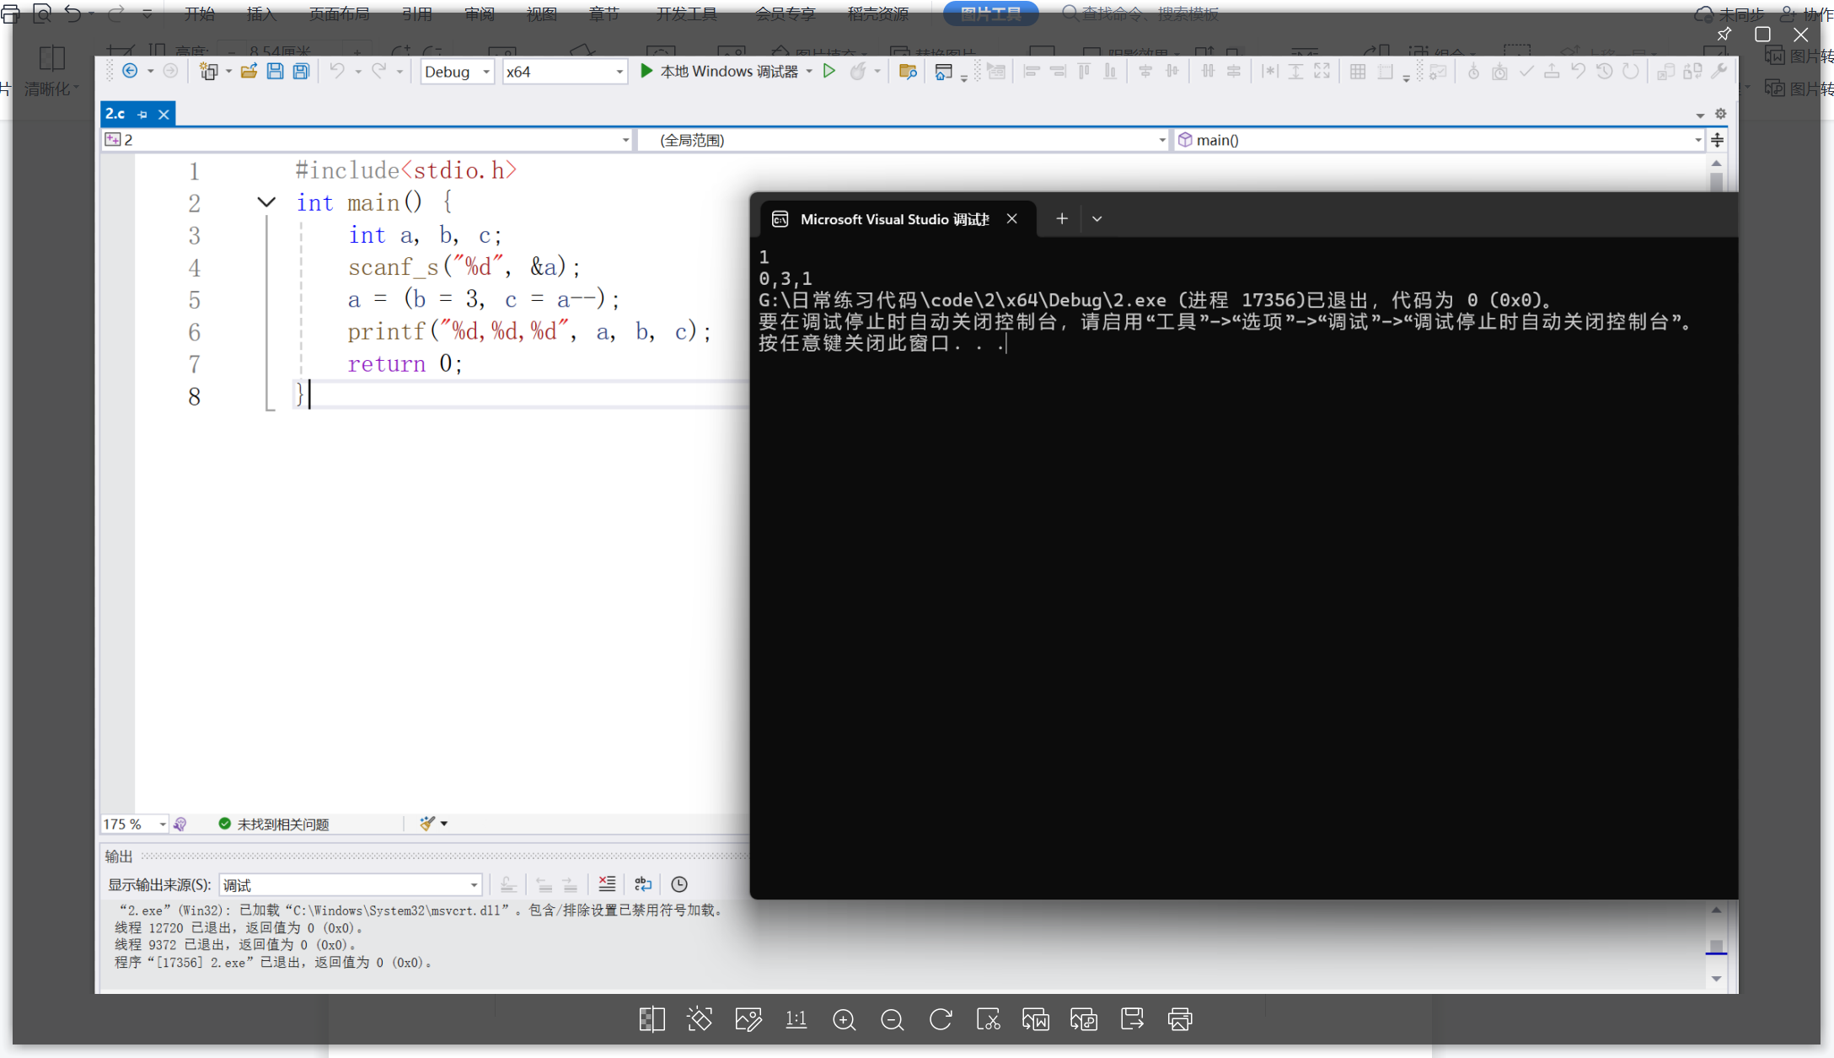
Task: Rotate the image with rotate icon
Action: pos(941,1020)
